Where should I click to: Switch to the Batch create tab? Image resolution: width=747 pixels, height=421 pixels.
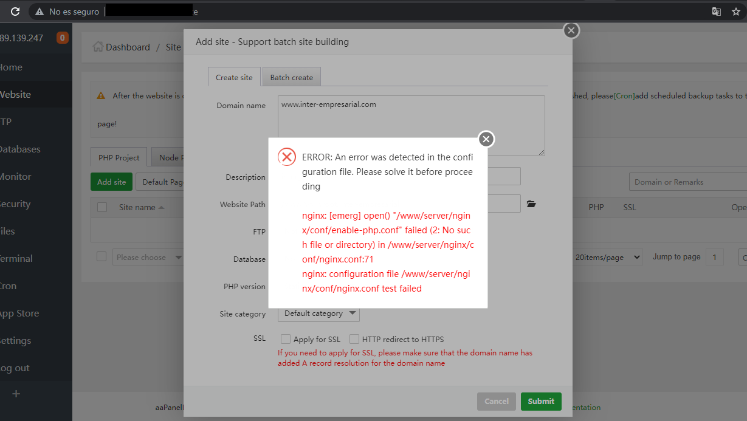point(291,77)
